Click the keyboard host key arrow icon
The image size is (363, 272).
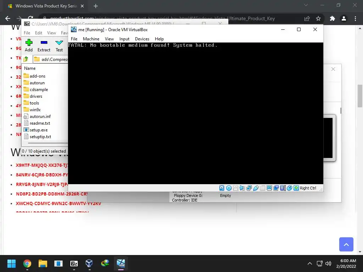(x=296, y=188)
